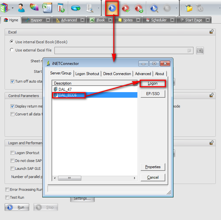221x220 pixels.
Task: Toggle Turn off auto start checkbox
Action: coord(12,81)
